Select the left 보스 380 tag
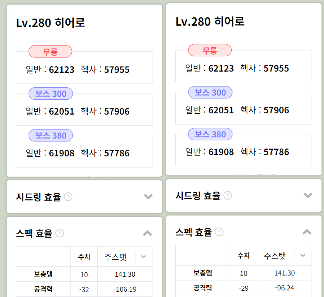This screenshot has height=297, width=324. click(51, 136)
